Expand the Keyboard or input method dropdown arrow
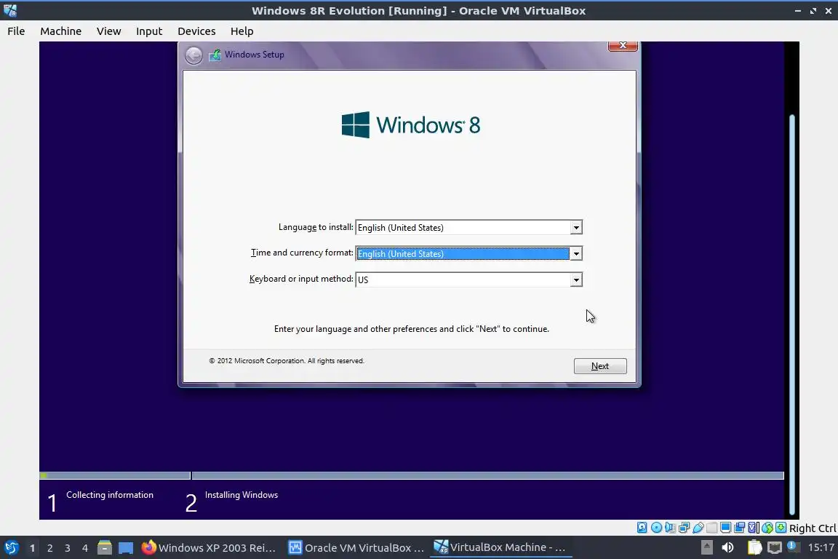 point(576,279)
